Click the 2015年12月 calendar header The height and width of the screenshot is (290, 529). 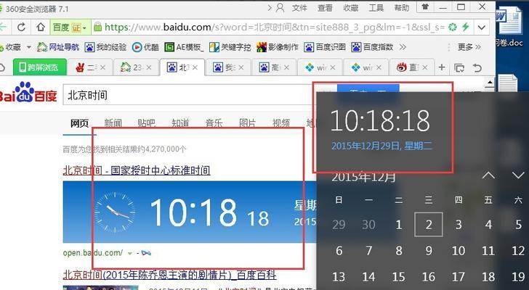point(363,177)
